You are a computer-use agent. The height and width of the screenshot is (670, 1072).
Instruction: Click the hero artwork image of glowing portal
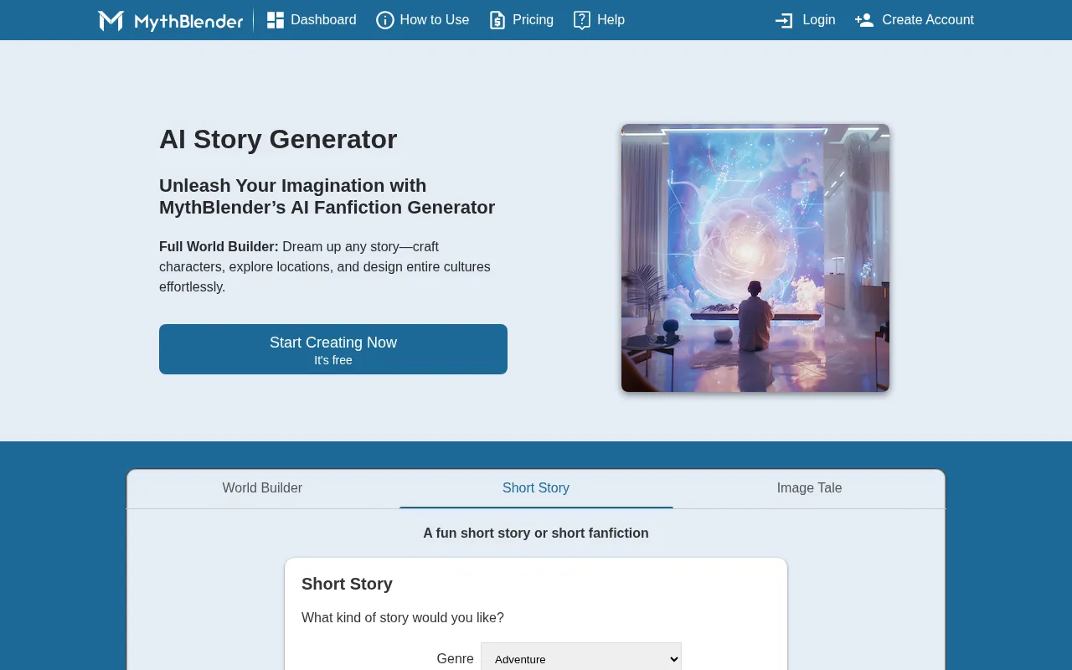point(755,258)
